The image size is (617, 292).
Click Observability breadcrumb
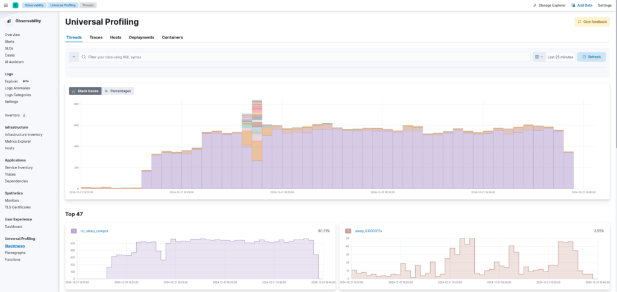[34, 5]
